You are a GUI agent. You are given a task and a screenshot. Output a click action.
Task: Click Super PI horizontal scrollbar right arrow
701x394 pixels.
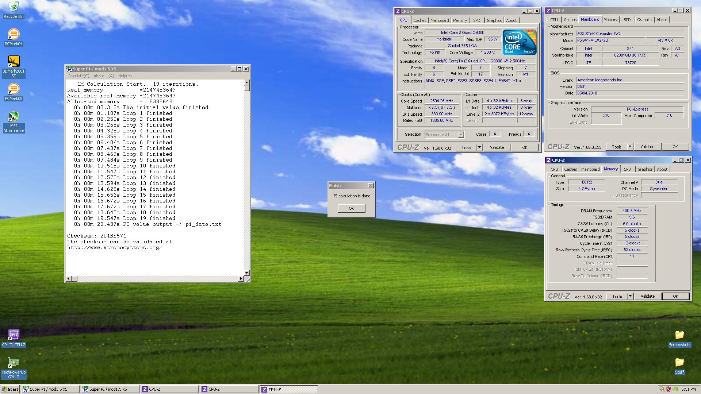241,279
